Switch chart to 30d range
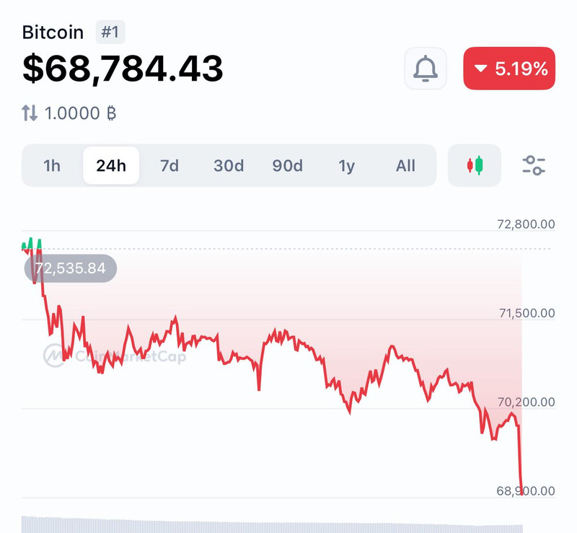The width and height of the screenshot is (577, 533). coord(229,166)
